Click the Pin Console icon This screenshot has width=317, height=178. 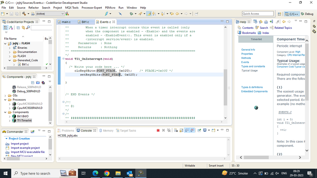199,130
